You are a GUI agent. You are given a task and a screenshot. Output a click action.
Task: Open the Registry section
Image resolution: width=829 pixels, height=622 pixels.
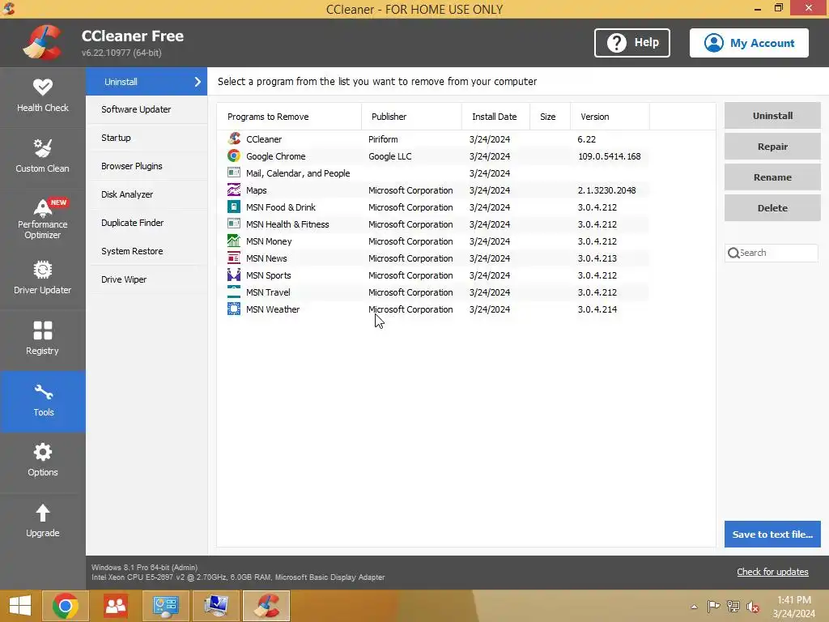43,339
